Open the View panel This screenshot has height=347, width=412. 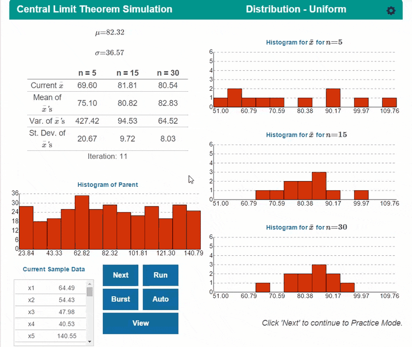click(140, 323)
